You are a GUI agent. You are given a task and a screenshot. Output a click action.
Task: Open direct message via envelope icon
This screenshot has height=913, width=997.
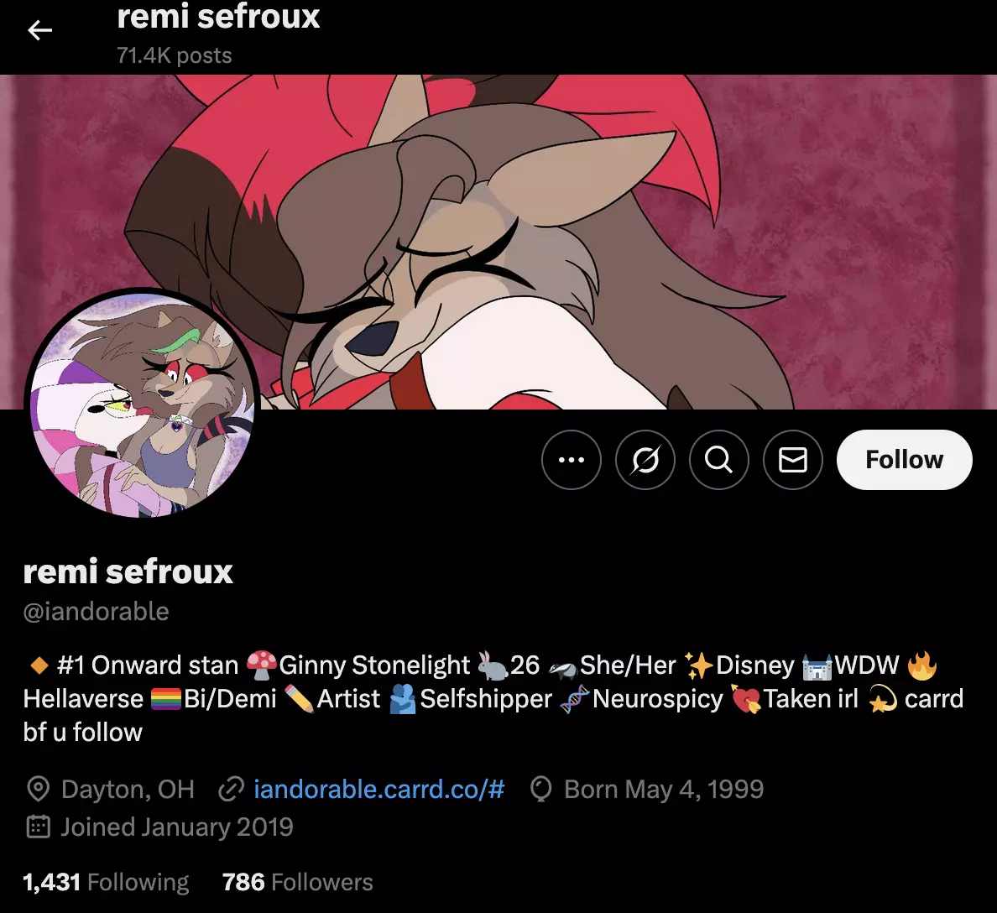[792, 460]
